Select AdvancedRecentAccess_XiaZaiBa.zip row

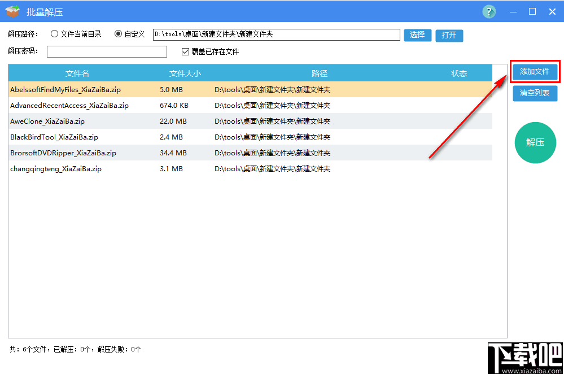point(250,106)
